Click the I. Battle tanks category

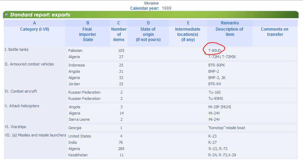point(16,49)
